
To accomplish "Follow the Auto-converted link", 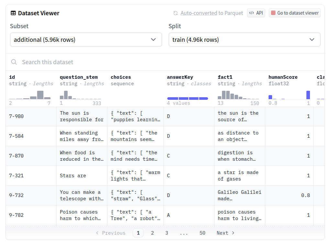I will 199,13.
